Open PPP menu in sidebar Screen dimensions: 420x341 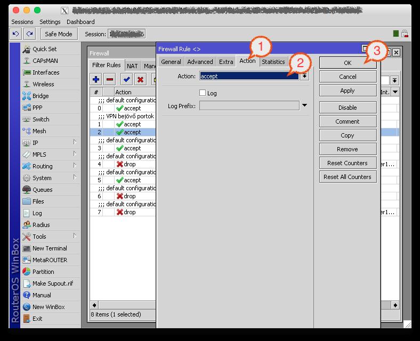[51, 108]
